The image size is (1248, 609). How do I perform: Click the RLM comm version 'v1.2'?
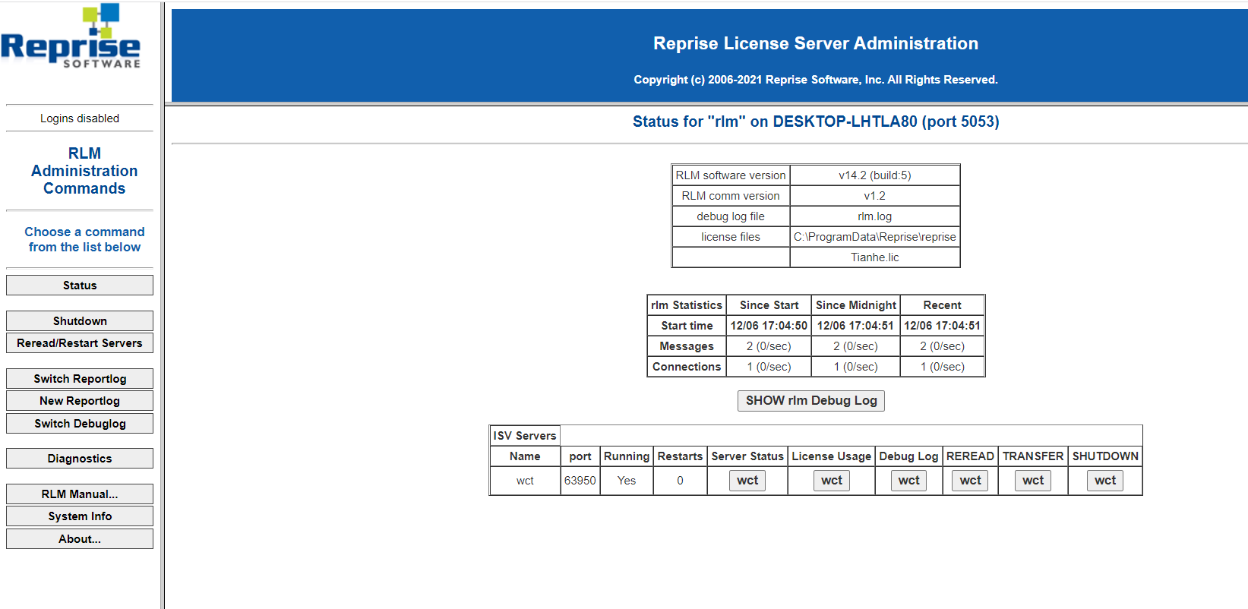(x=875, y=196)
